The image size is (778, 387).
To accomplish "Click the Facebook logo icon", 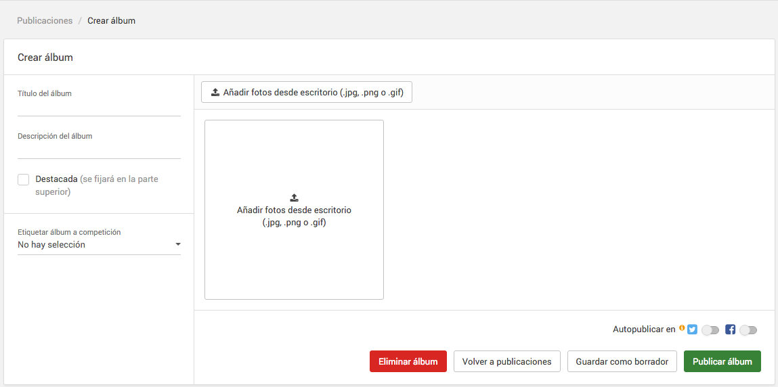I will (x=730, y=329).
